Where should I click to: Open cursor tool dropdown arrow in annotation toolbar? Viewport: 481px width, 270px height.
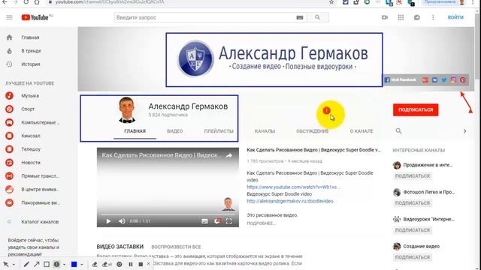[x=14, y=265]
